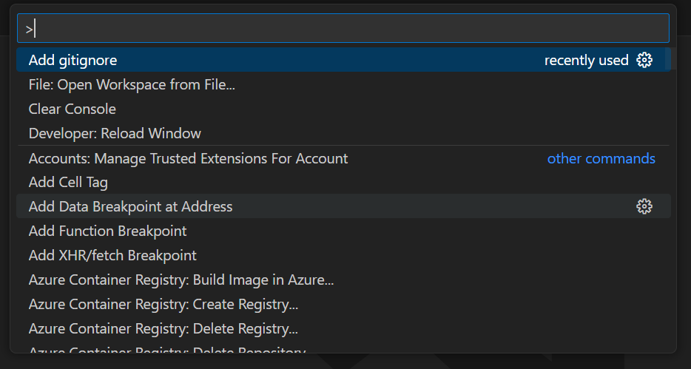This screenshot has height=369, width=691.
Task: Select File: Open Workspace from File
Action: click(x=132, y=85)
